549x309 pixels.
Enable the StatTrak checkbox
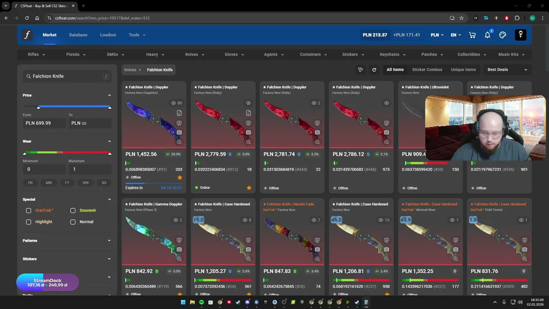28,210
